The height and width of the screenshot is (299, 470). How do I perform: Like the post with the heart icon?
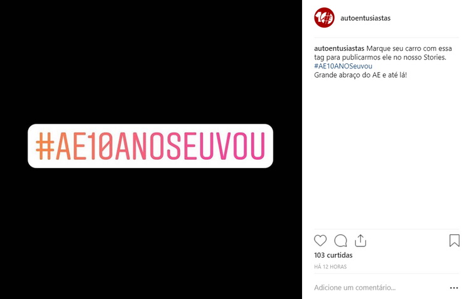(x=320, y=241)
